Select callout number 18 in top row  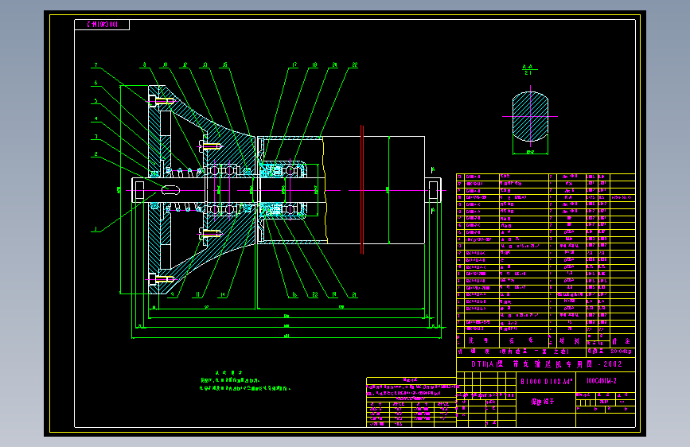coord(314,64)
